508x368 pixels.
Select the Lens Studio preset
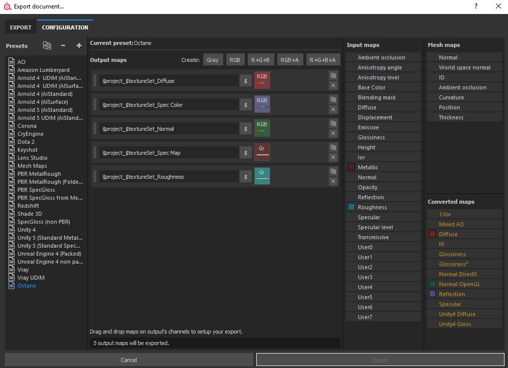(x=33, y=158)
